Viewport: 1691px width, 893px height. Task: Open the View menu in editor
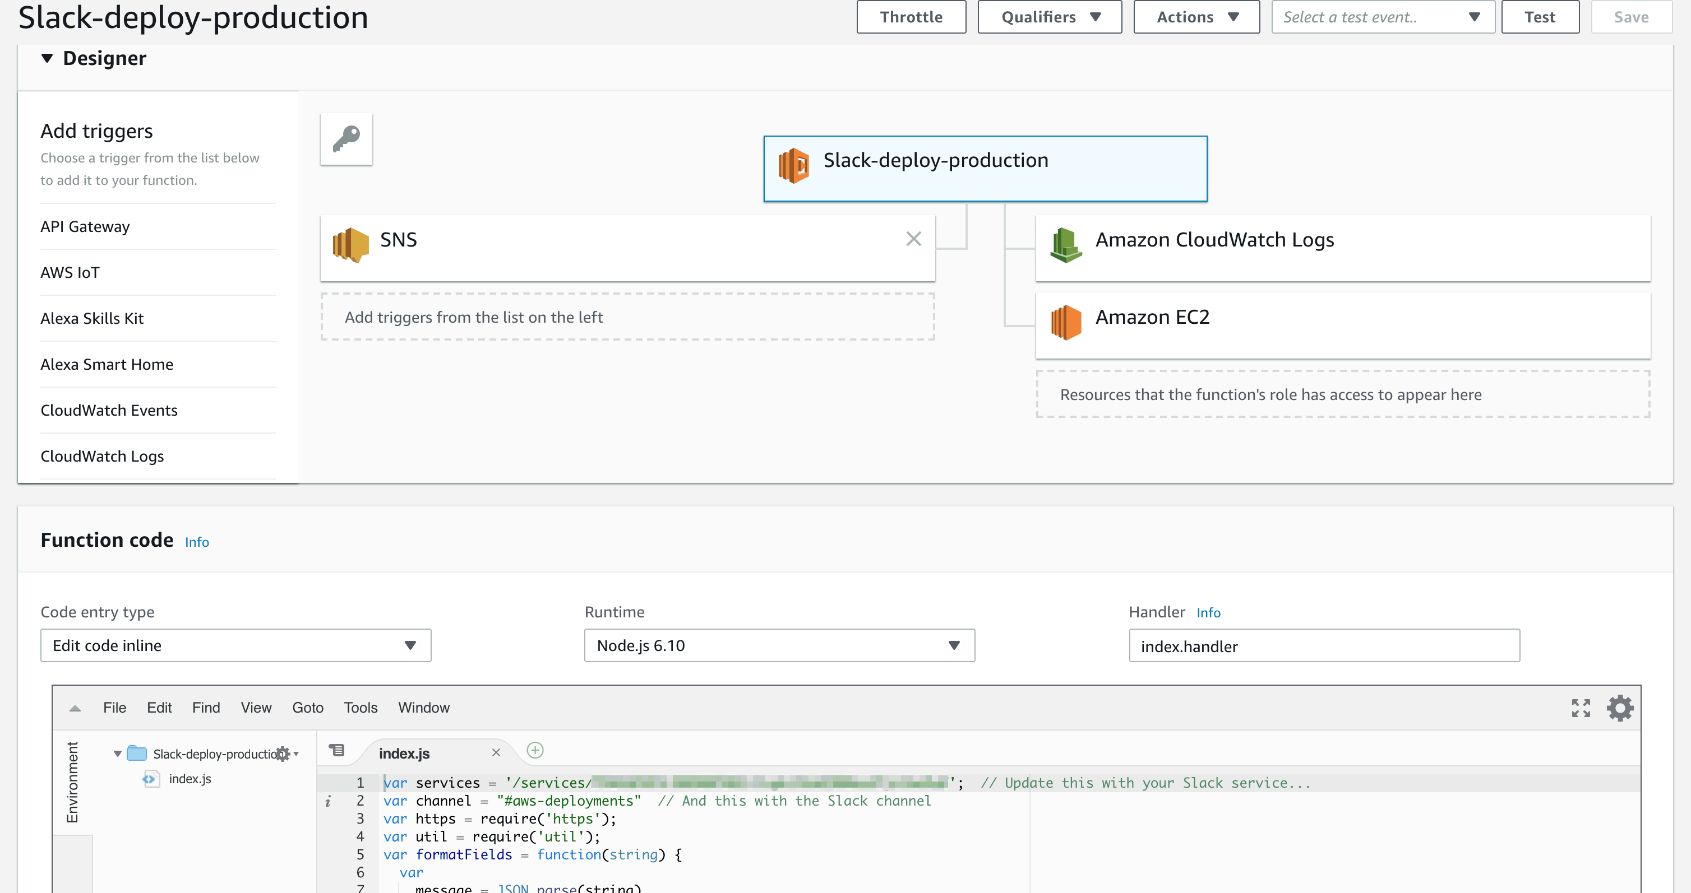255,708
